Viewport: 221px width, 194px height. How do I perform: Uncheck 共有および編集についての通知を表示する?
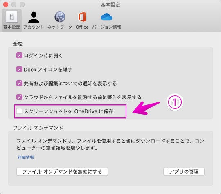pos(19,83)
